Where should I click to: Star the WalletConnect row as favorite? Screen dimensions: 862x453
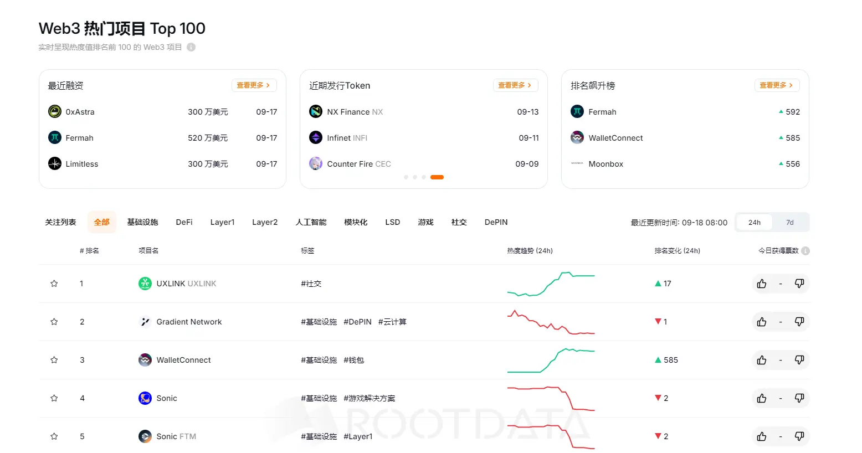(54, 359)
